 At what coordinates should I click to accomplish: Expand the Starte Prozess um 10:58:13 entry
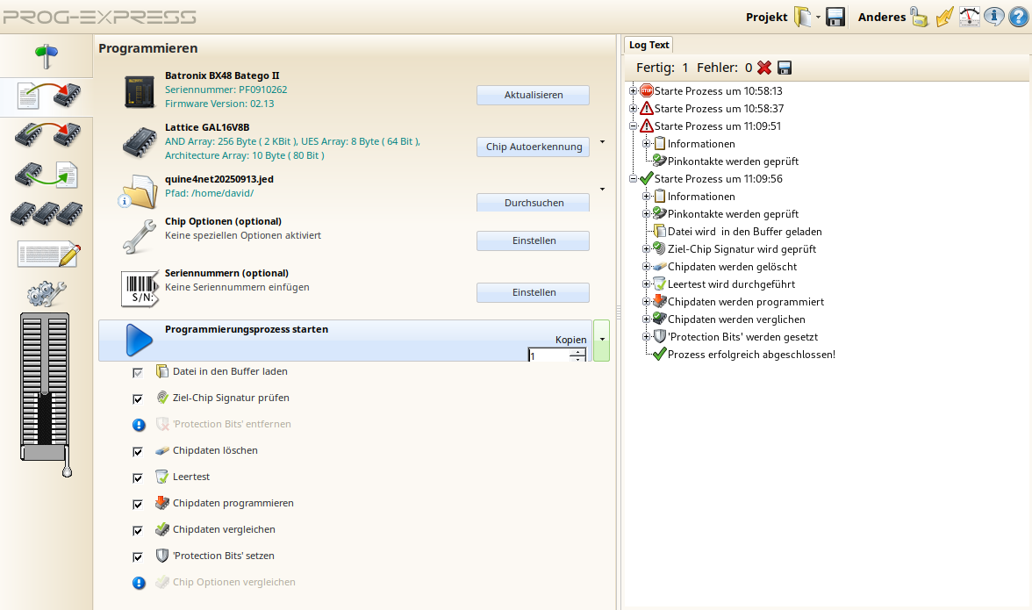tap(634, 91)
